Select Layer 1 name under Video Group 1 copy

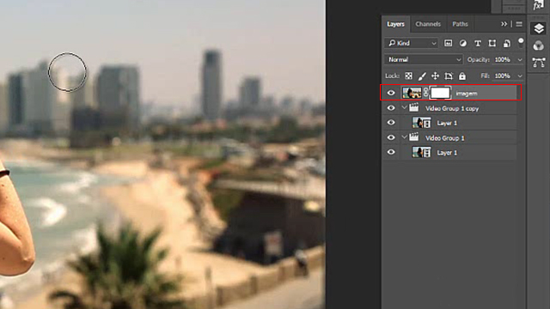[447, 124]
